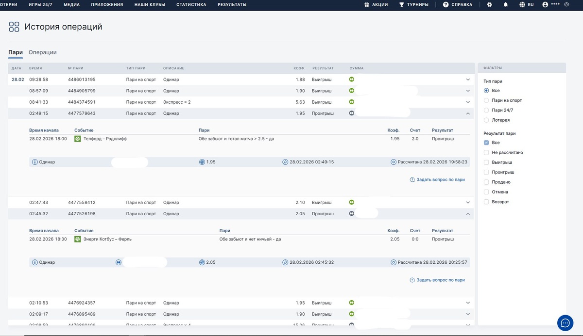
Task: Open notifications bell icon
Action: (506, 4)
